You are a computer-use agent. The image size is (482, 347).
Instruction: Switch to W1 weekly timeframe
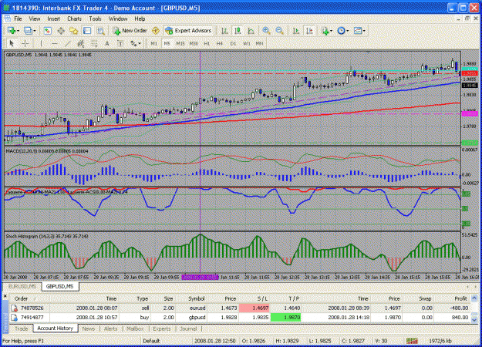click(x=247, y=44)
